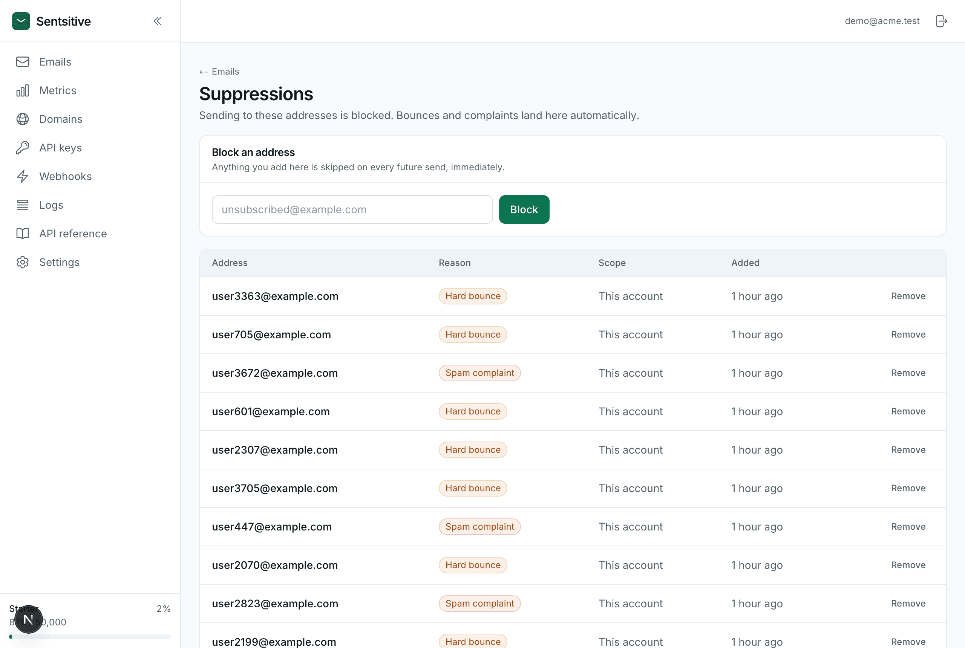Click the green Block button
The image size is (965, 648).
click(524, 209)
